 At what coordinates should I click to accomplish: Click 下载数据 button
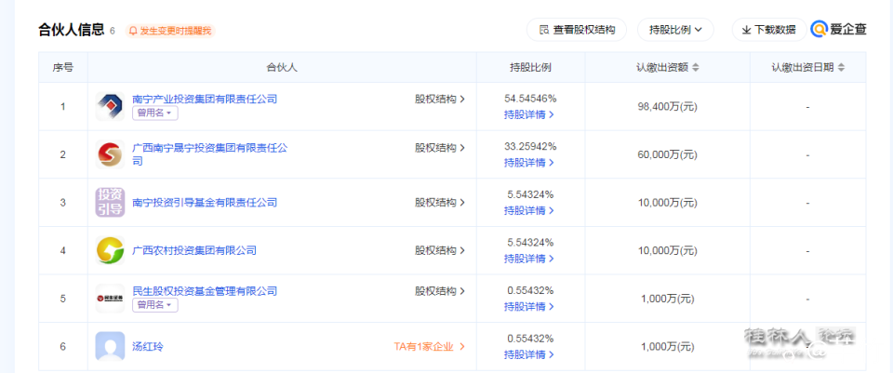[x=768, y=30]
